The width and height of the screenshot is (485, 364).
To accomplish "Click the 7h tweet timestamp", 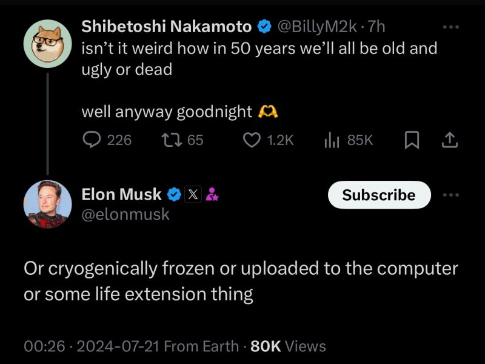I will click(376, 27).
